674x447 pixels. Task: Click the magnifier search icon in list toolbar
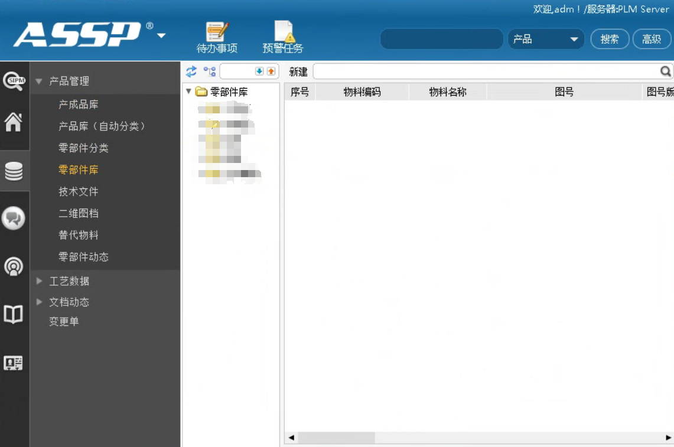[x=665, y=71]
